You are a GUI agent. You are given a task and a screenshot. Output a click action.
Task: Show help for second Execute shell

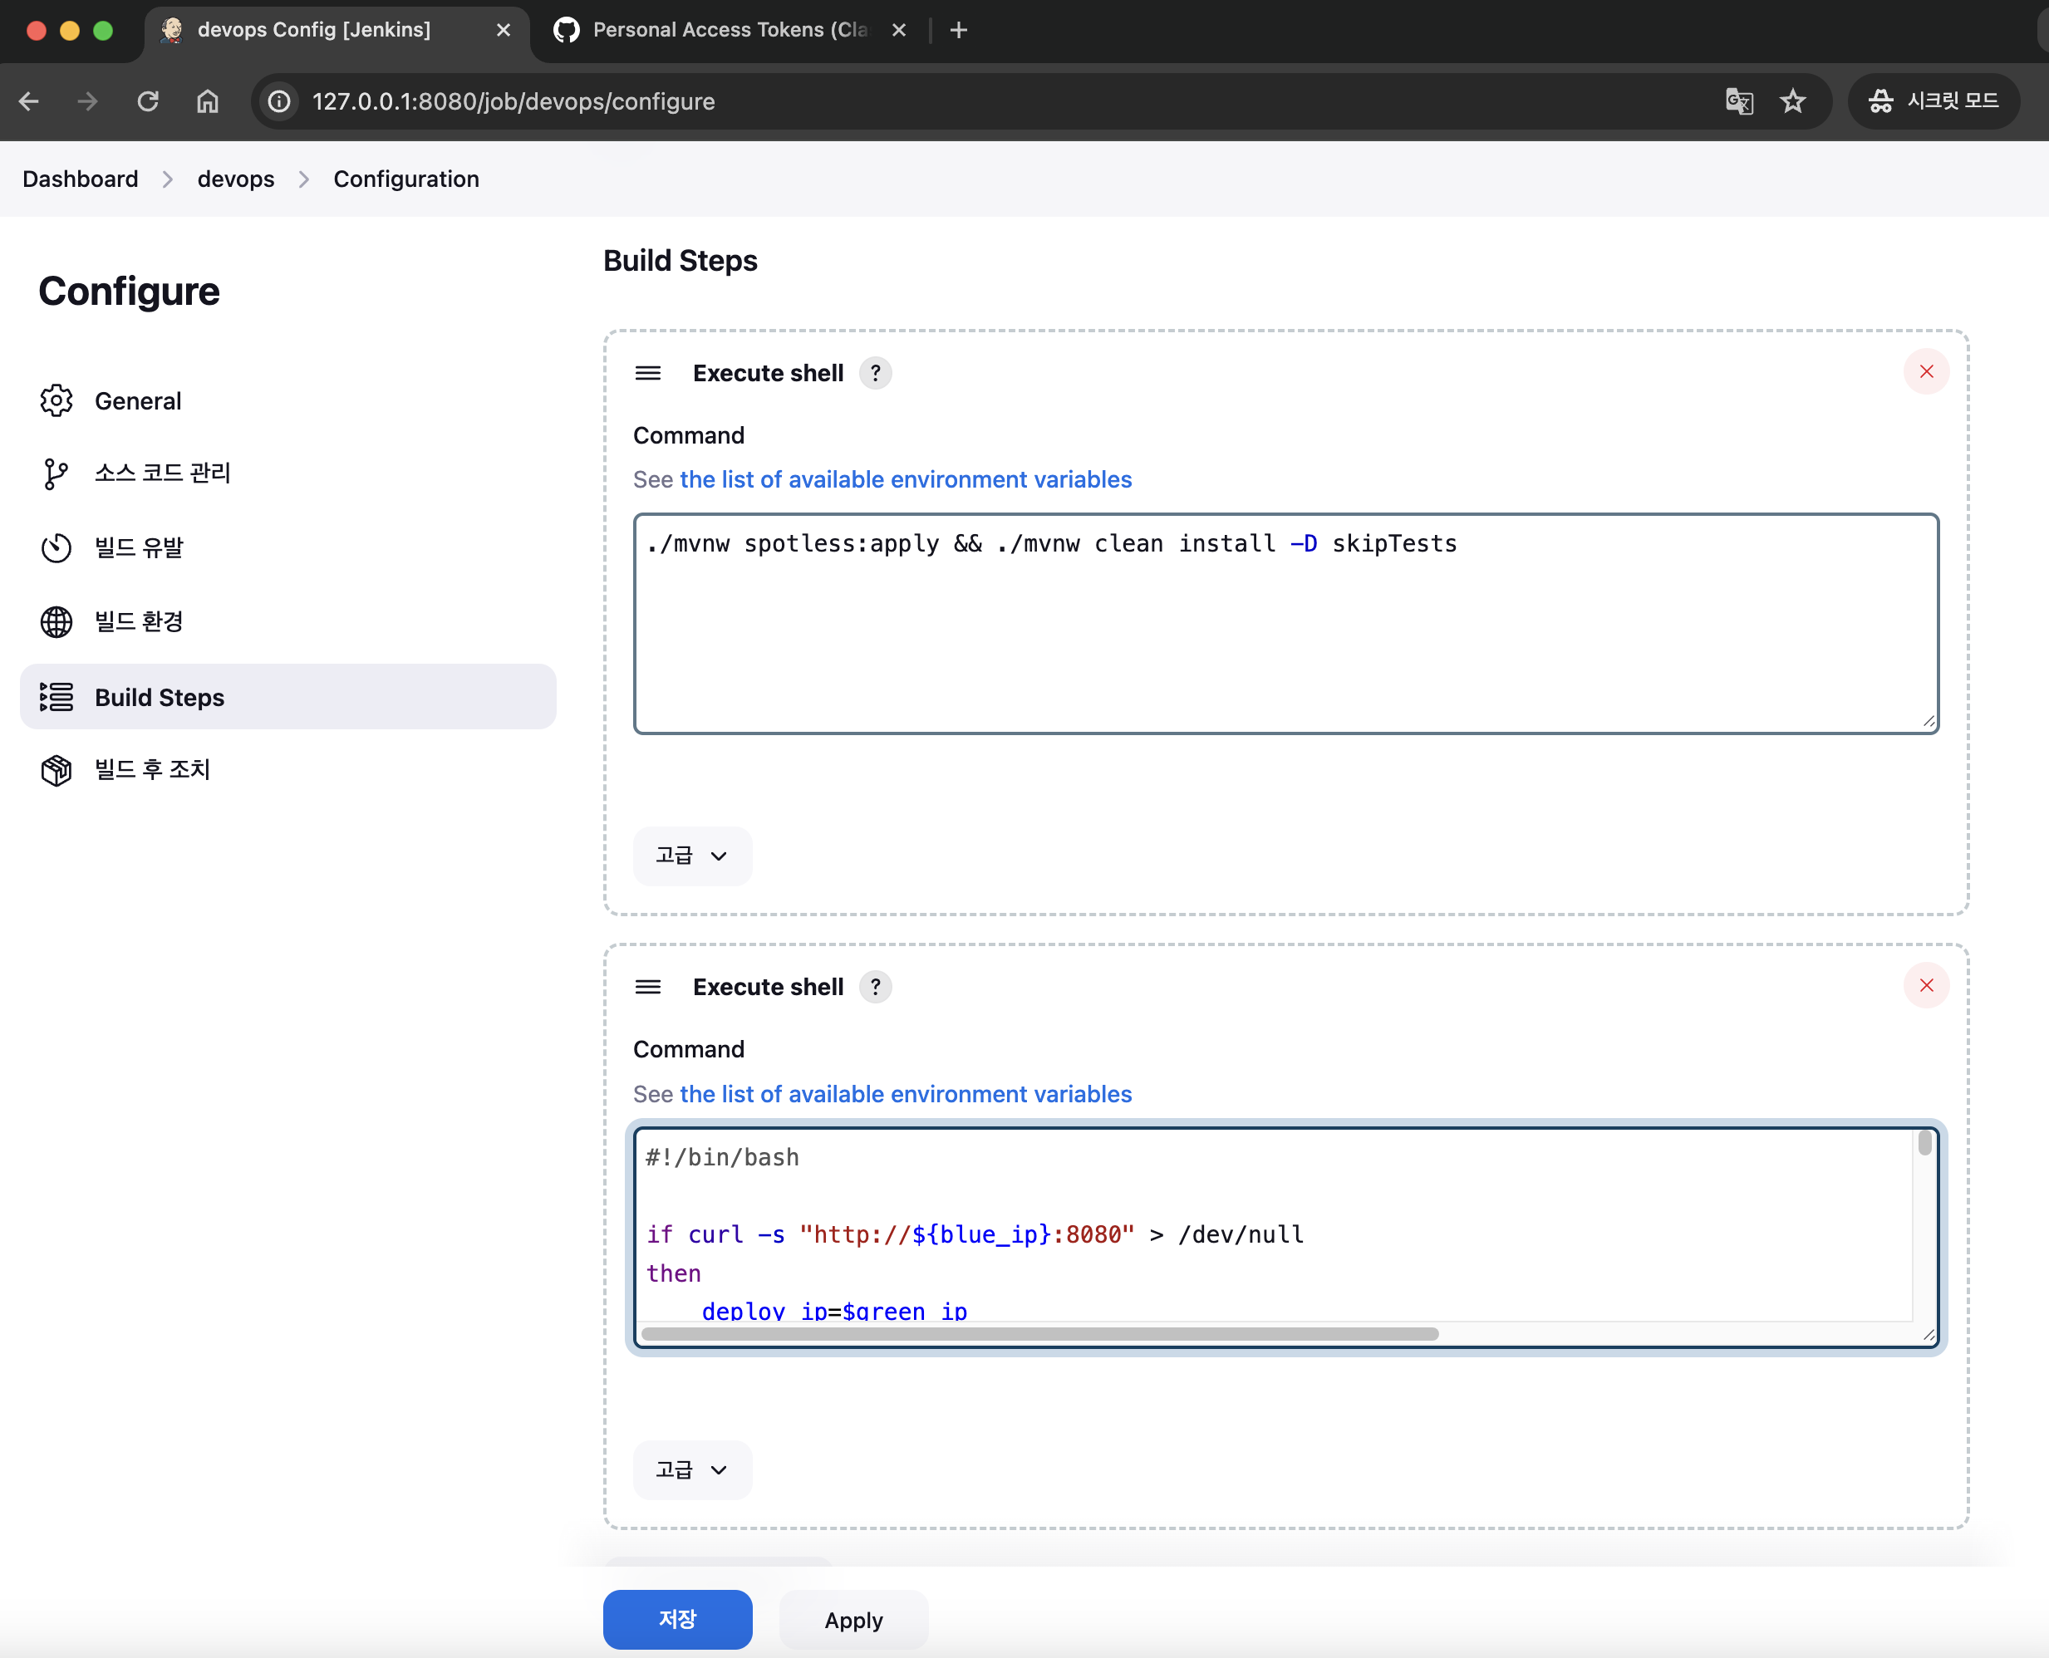pyautogui.click(x=875, y=987)
